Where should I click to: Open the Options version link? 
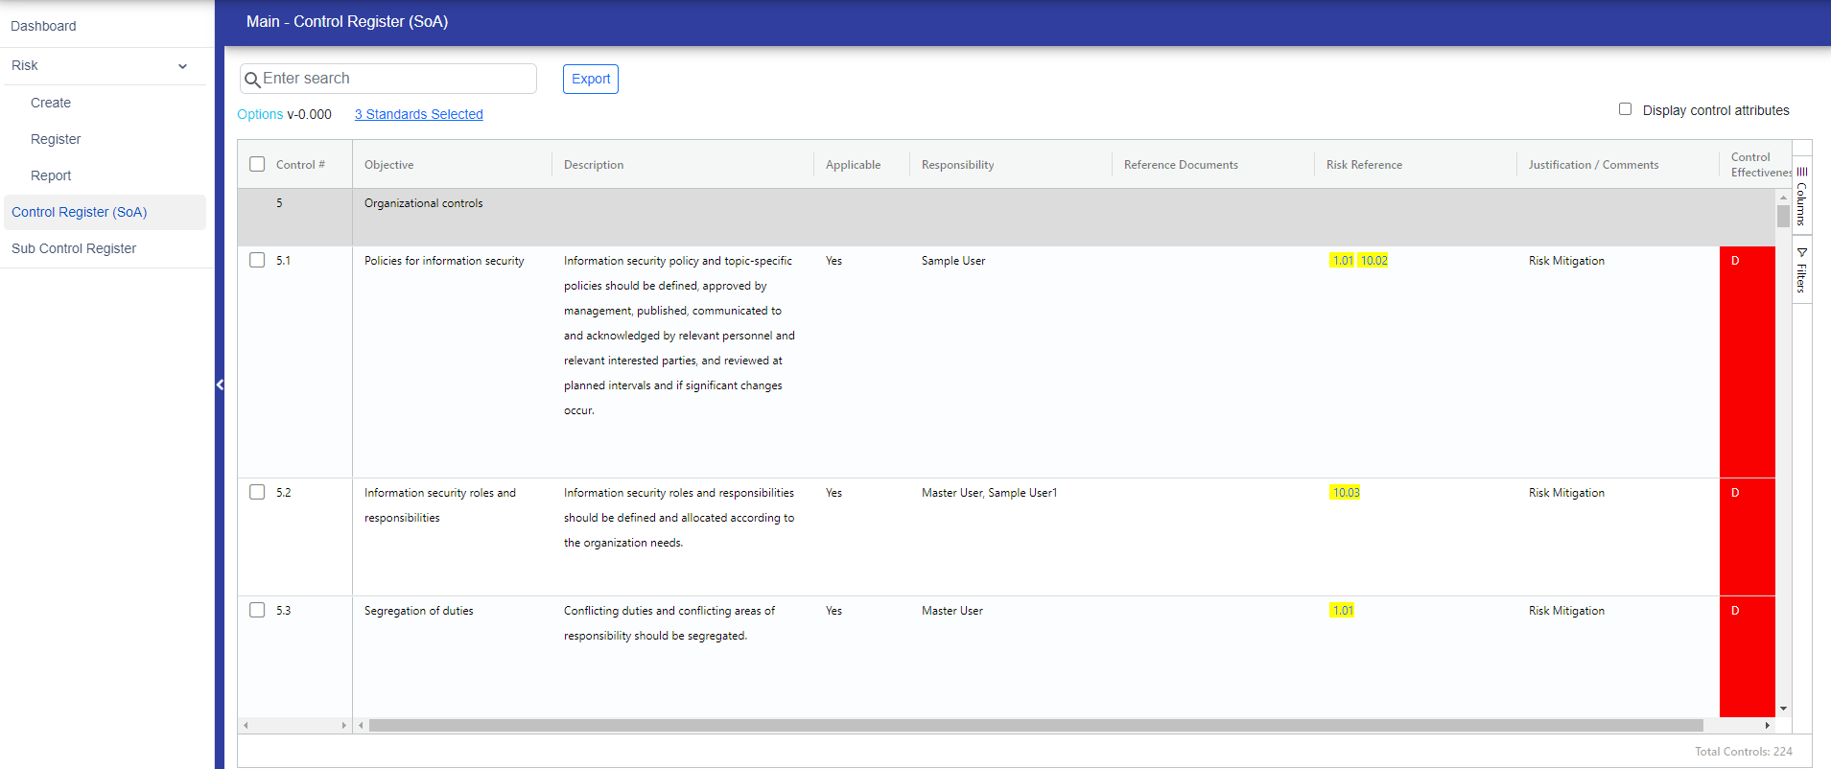point(260,114)
